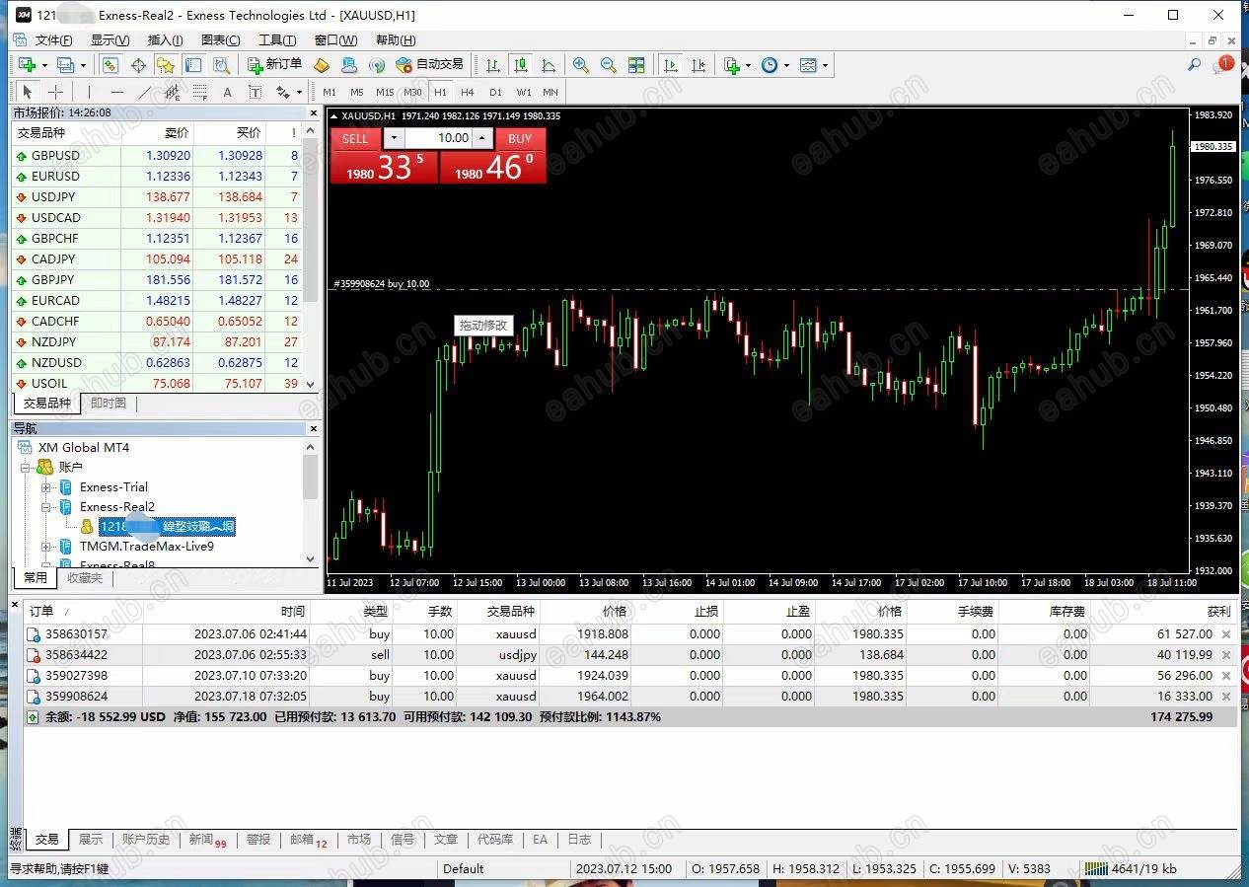Select the H4 timeframe
1249x887 pixels.
coord(468,92)
